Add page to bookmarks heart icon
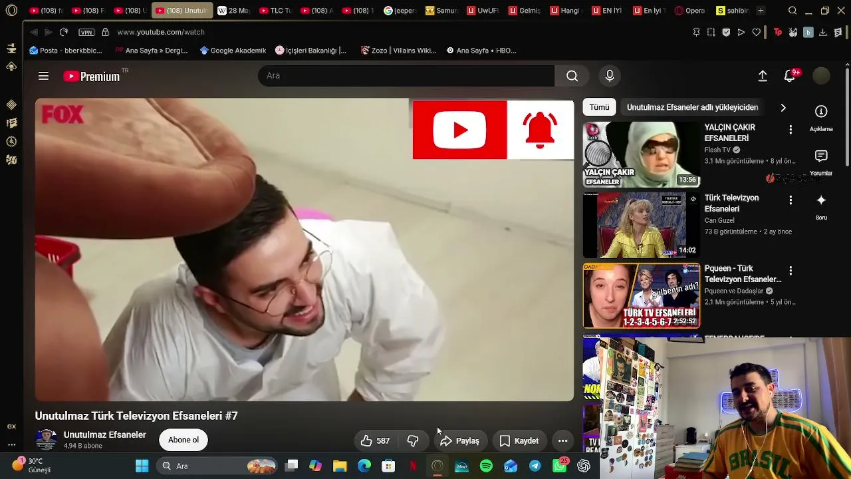Screen dimensions: 851x479 pos(757,32)
